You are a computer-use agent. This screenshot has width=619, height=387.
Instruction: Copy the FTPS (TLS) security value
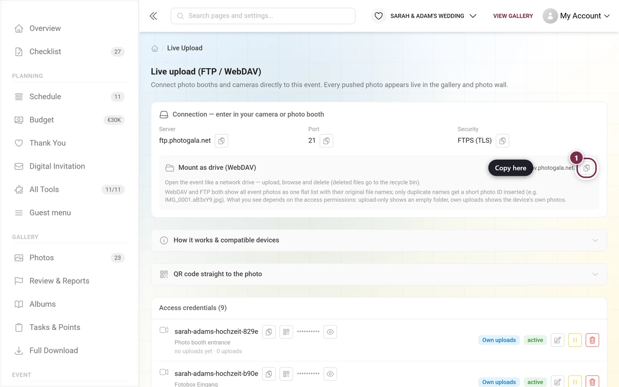pyautogui.click(x=503, y=141)
